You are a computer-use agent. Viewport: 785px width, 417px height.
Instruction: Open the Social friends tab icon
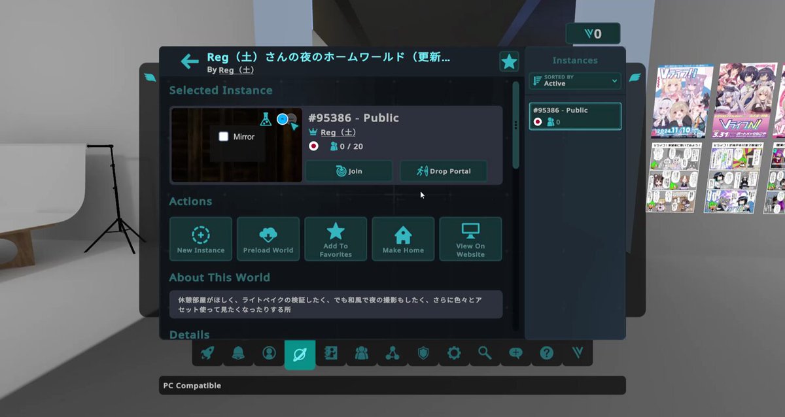(362, 354)
